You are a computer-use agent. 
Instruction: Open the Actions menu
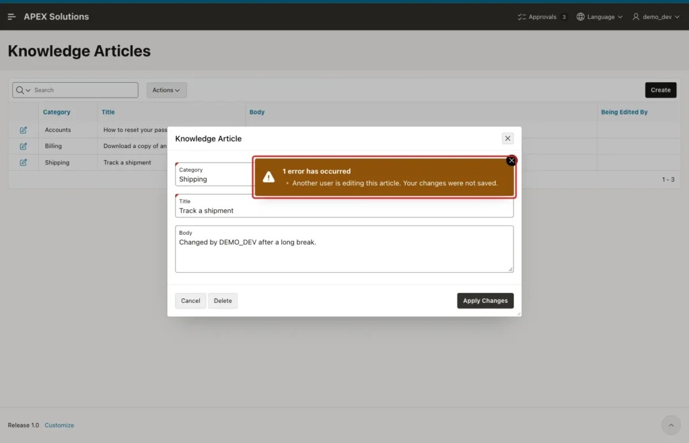click(167, 90)
